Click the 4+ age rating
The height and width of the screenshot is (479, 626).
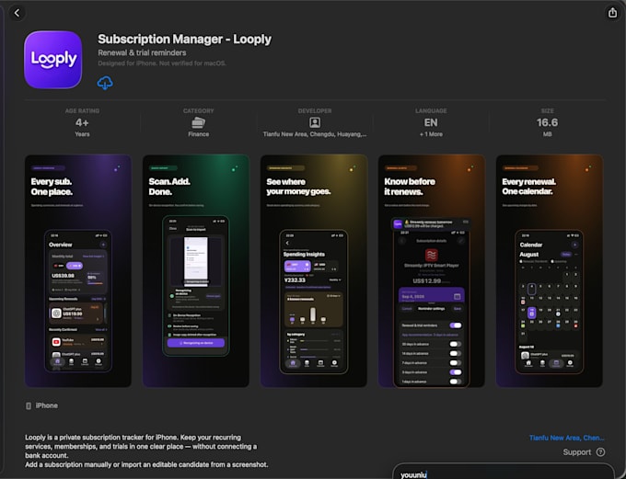(x=82, y=122)
